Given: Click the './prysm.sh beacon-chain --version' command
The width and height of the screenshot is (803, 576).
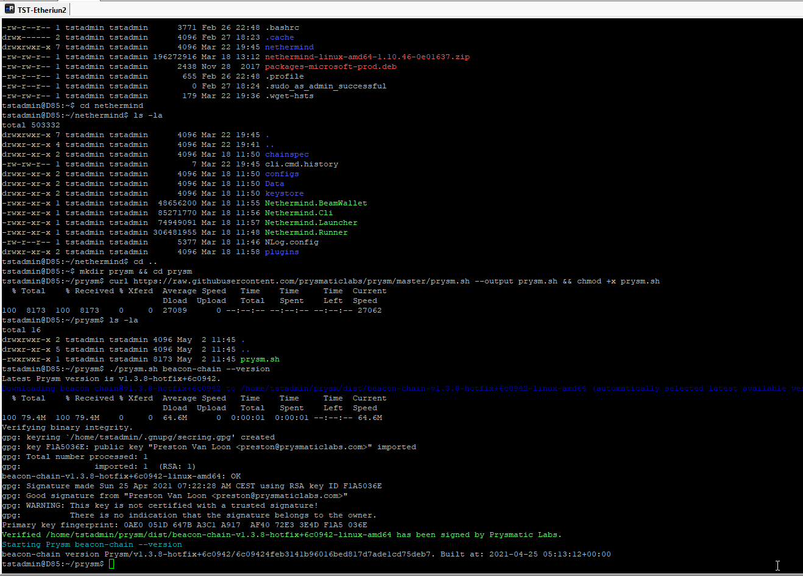Looking at the screenshot, I should tap(189, 369).
